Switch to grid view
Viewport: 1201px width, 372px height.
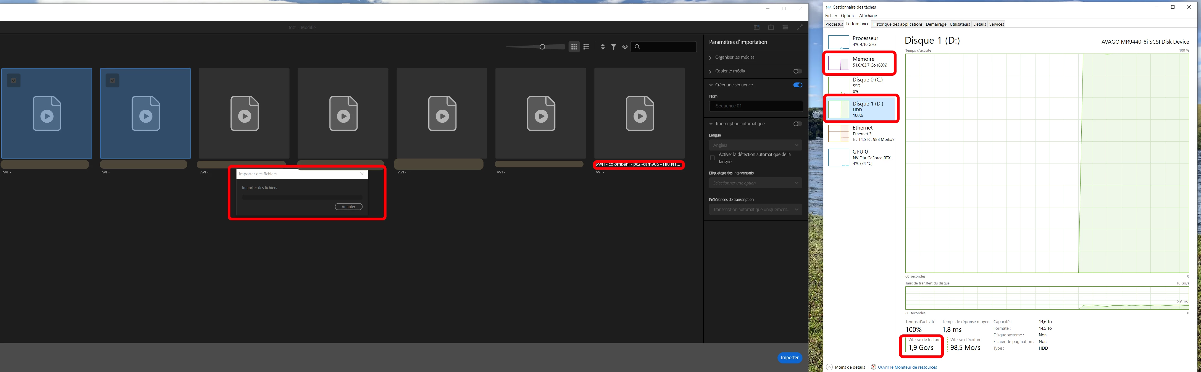pyautogui.click(x=574, y=47)
